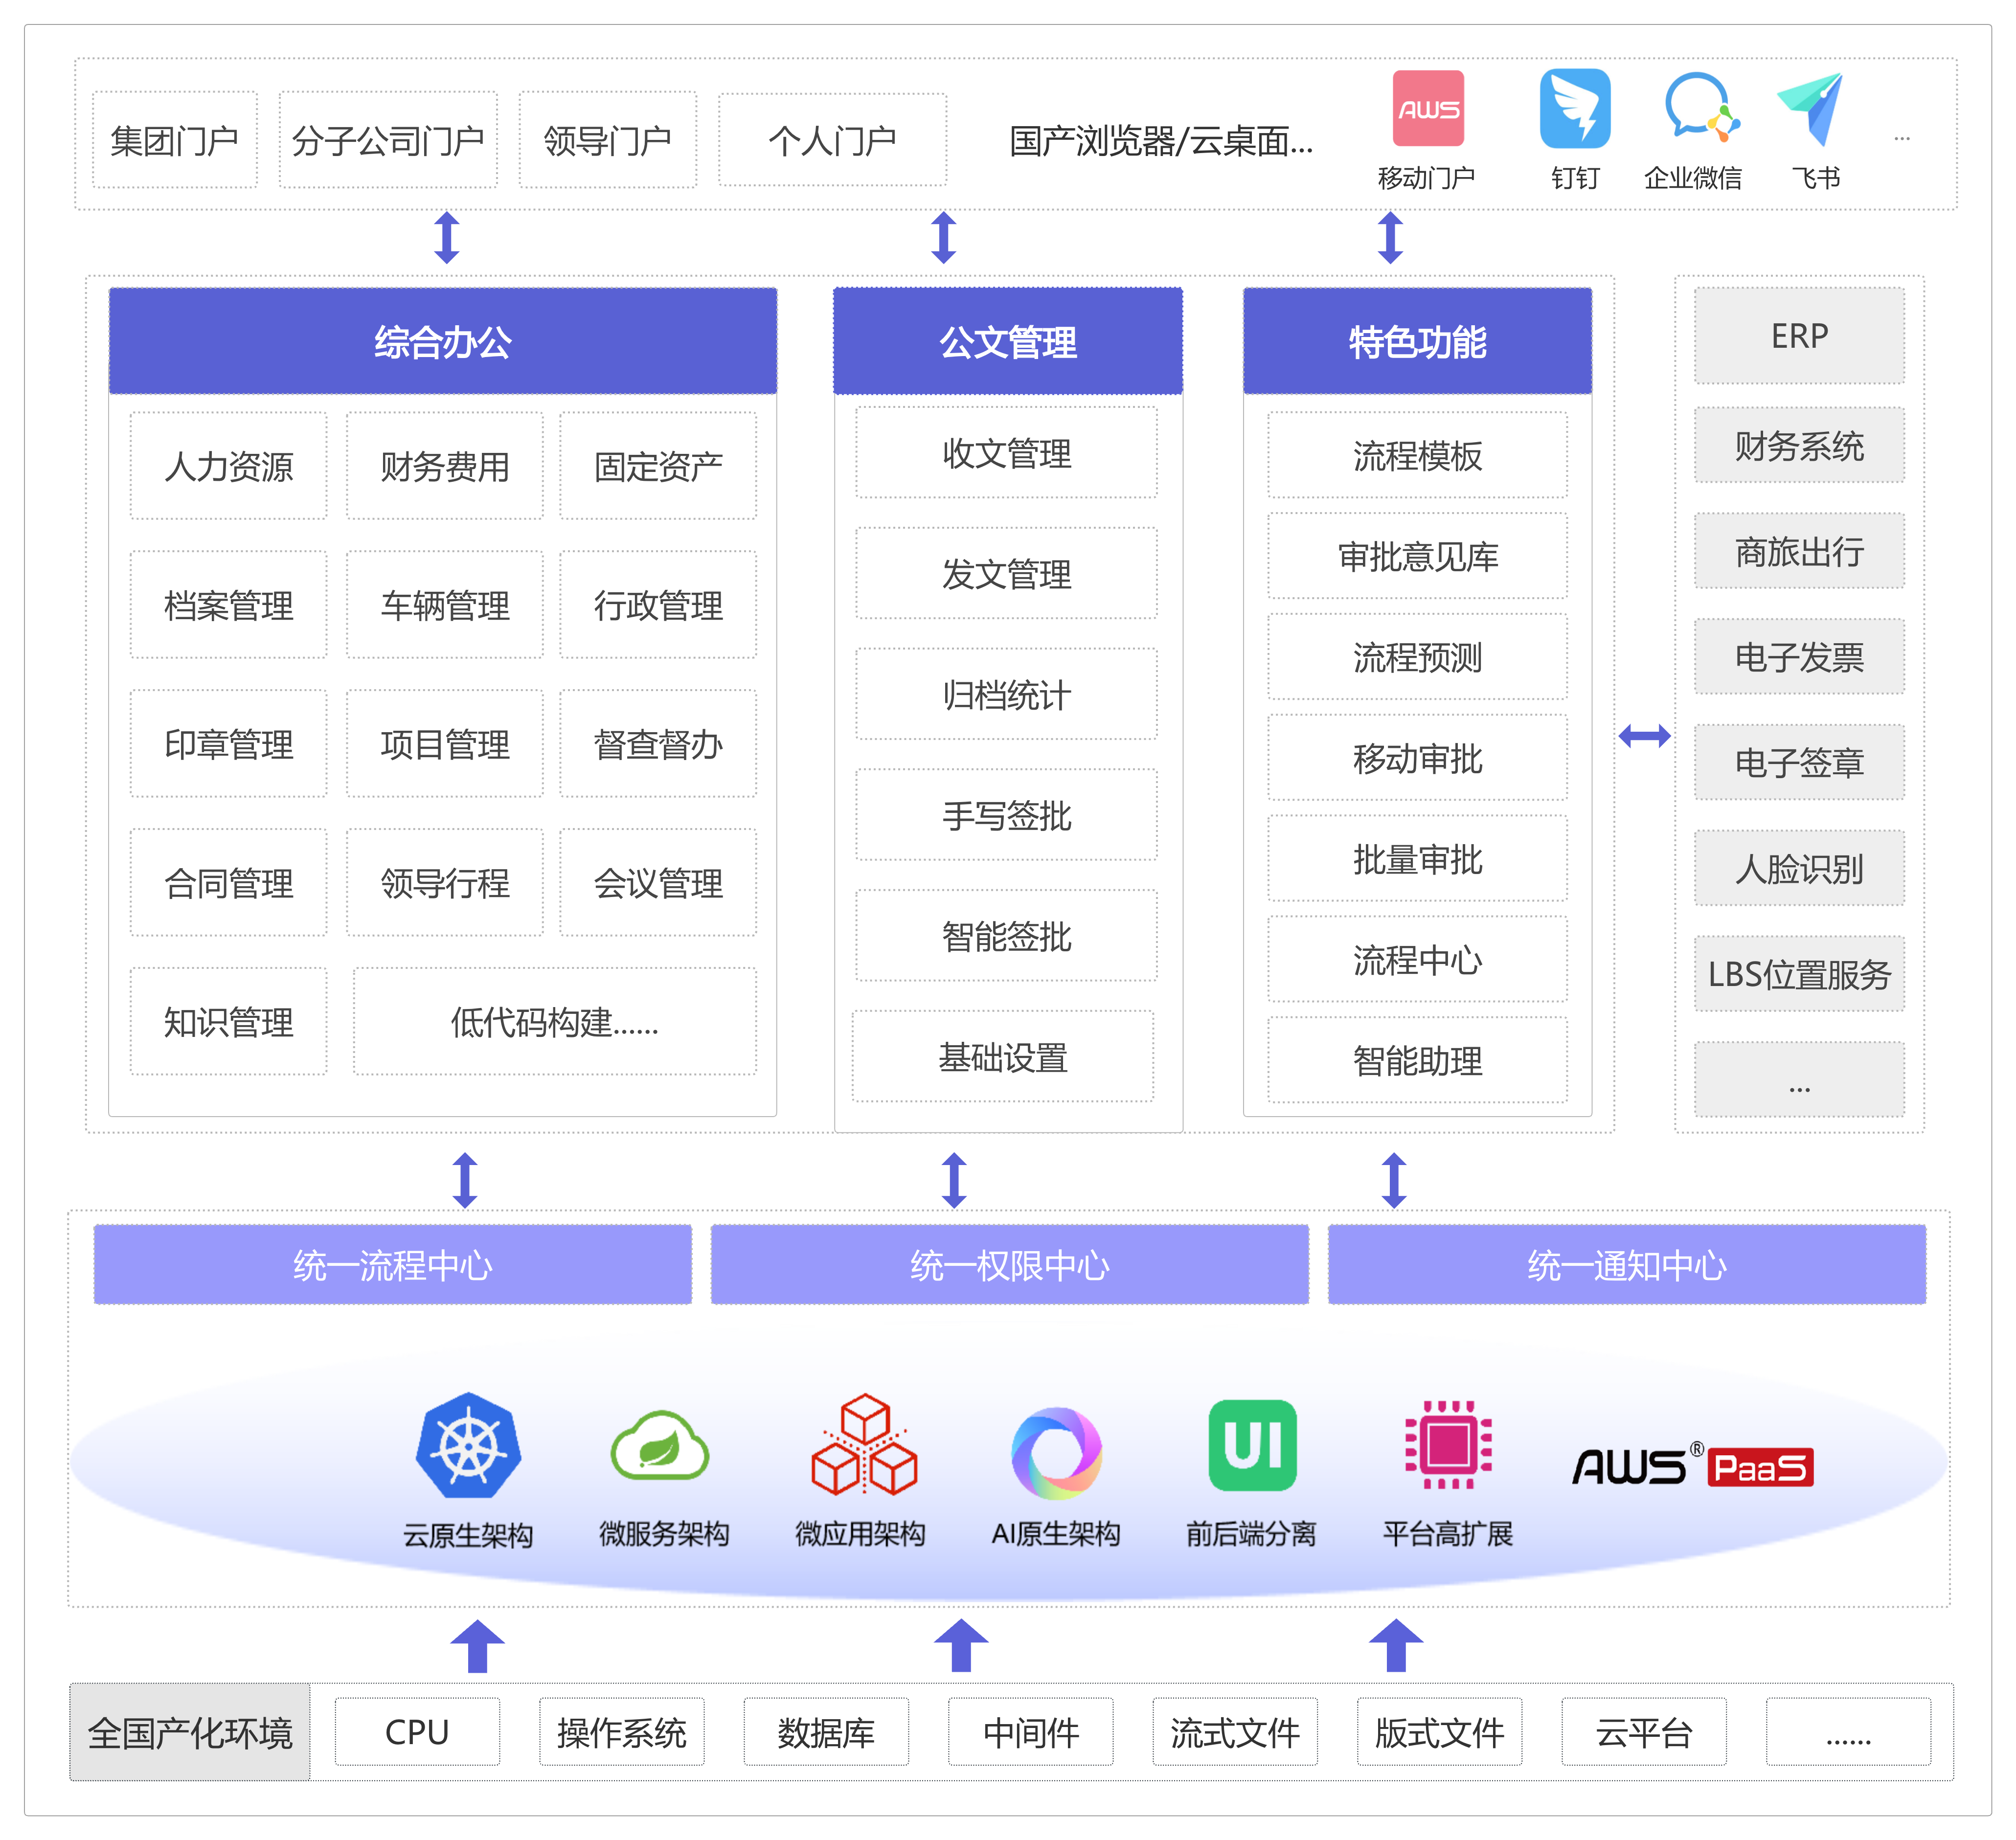Image resolution: width=2016 pixels, height=1840 pixels.
Task: Open the 低代码构建 module
Action: coord(555,1022)
